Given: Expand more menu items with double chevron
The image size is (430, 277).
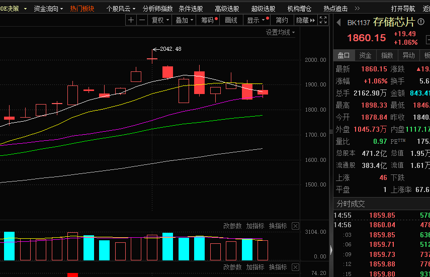Looking at the screenshot, I should (357, 9).
